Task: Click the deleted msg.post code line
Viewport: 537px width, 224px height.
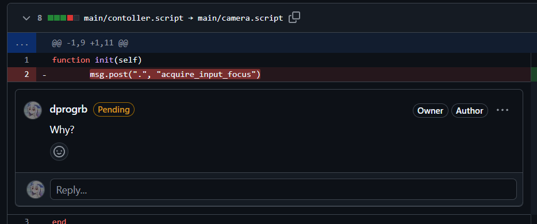Action: (175, 74)
